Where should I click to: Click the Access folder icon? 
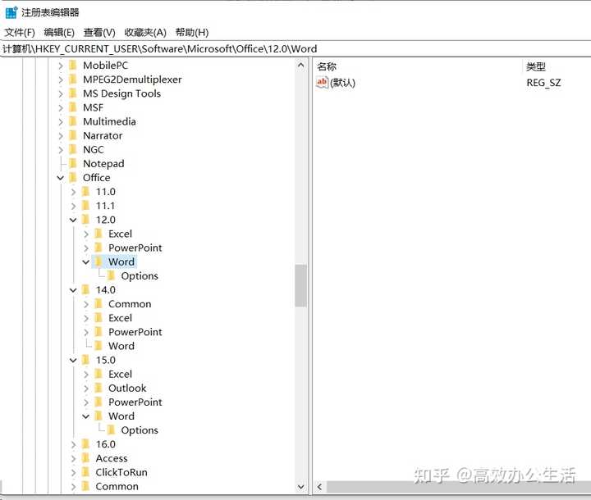pos(86,458)
